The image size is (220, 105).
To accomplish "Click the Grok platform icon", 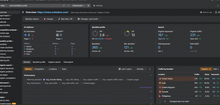I will 25,54.
